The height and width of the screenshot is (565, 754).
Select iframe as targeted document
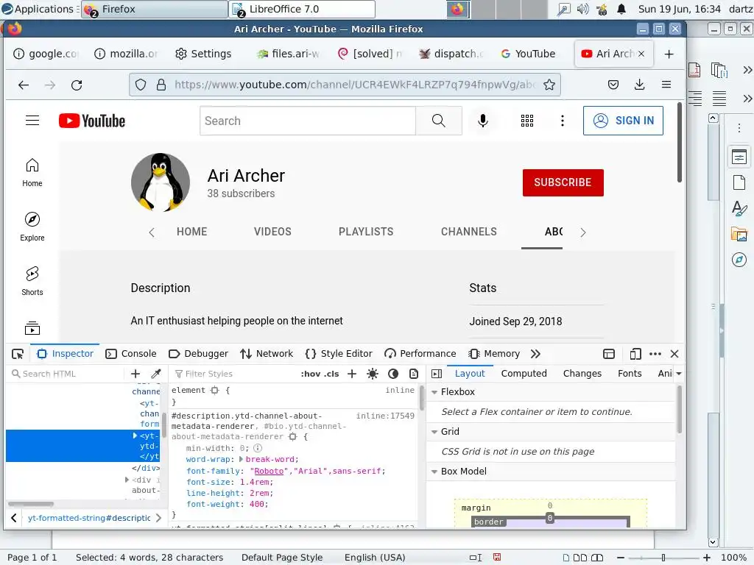tap(609, 354)
